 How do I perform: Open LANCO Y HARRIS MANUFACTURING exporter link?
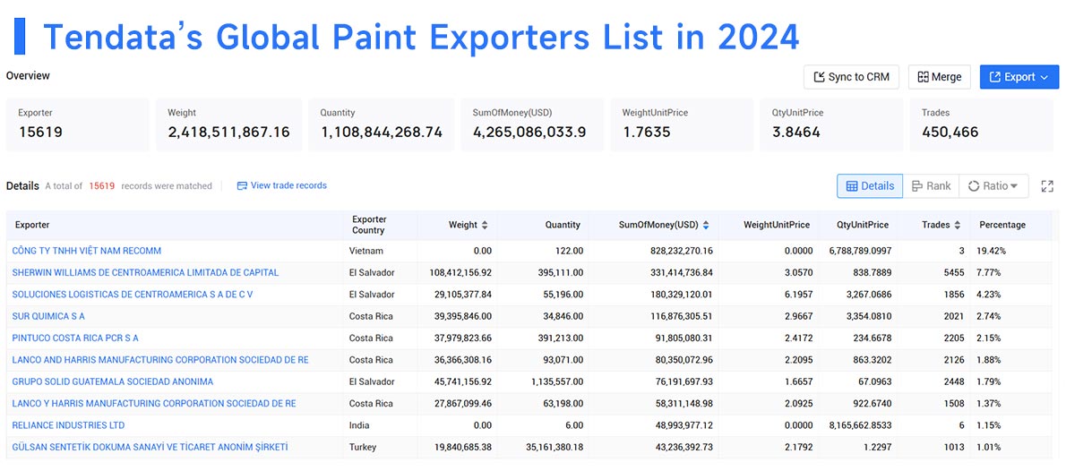(x=154, y=403)
